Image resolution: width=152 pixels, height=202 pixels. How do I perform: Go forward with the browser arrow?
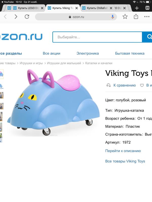[16, 17]
